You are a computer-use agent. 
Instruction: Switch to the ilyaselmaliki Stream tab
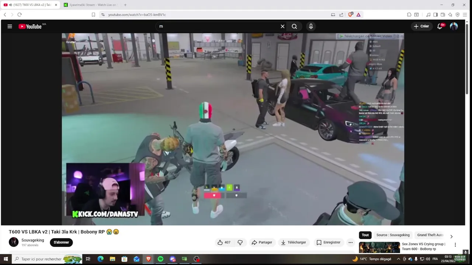(90, 5)
